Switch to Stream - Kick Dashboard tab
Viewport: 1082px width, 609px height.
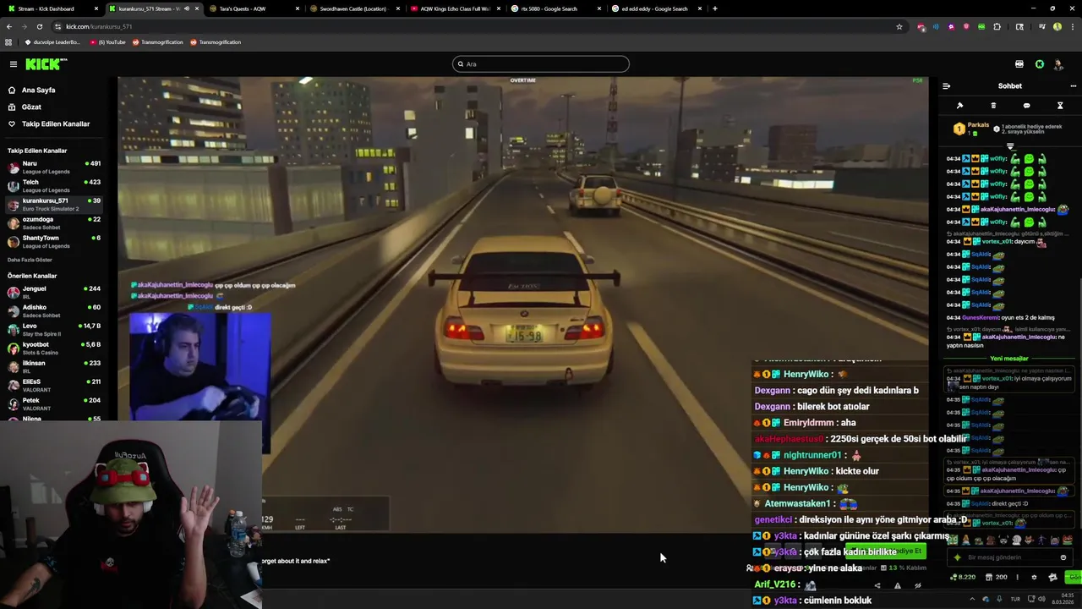52,8
